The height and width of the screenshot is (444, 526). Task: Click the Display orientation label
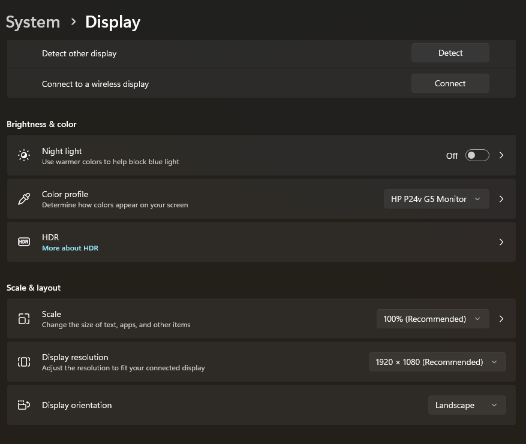point(77,405)
